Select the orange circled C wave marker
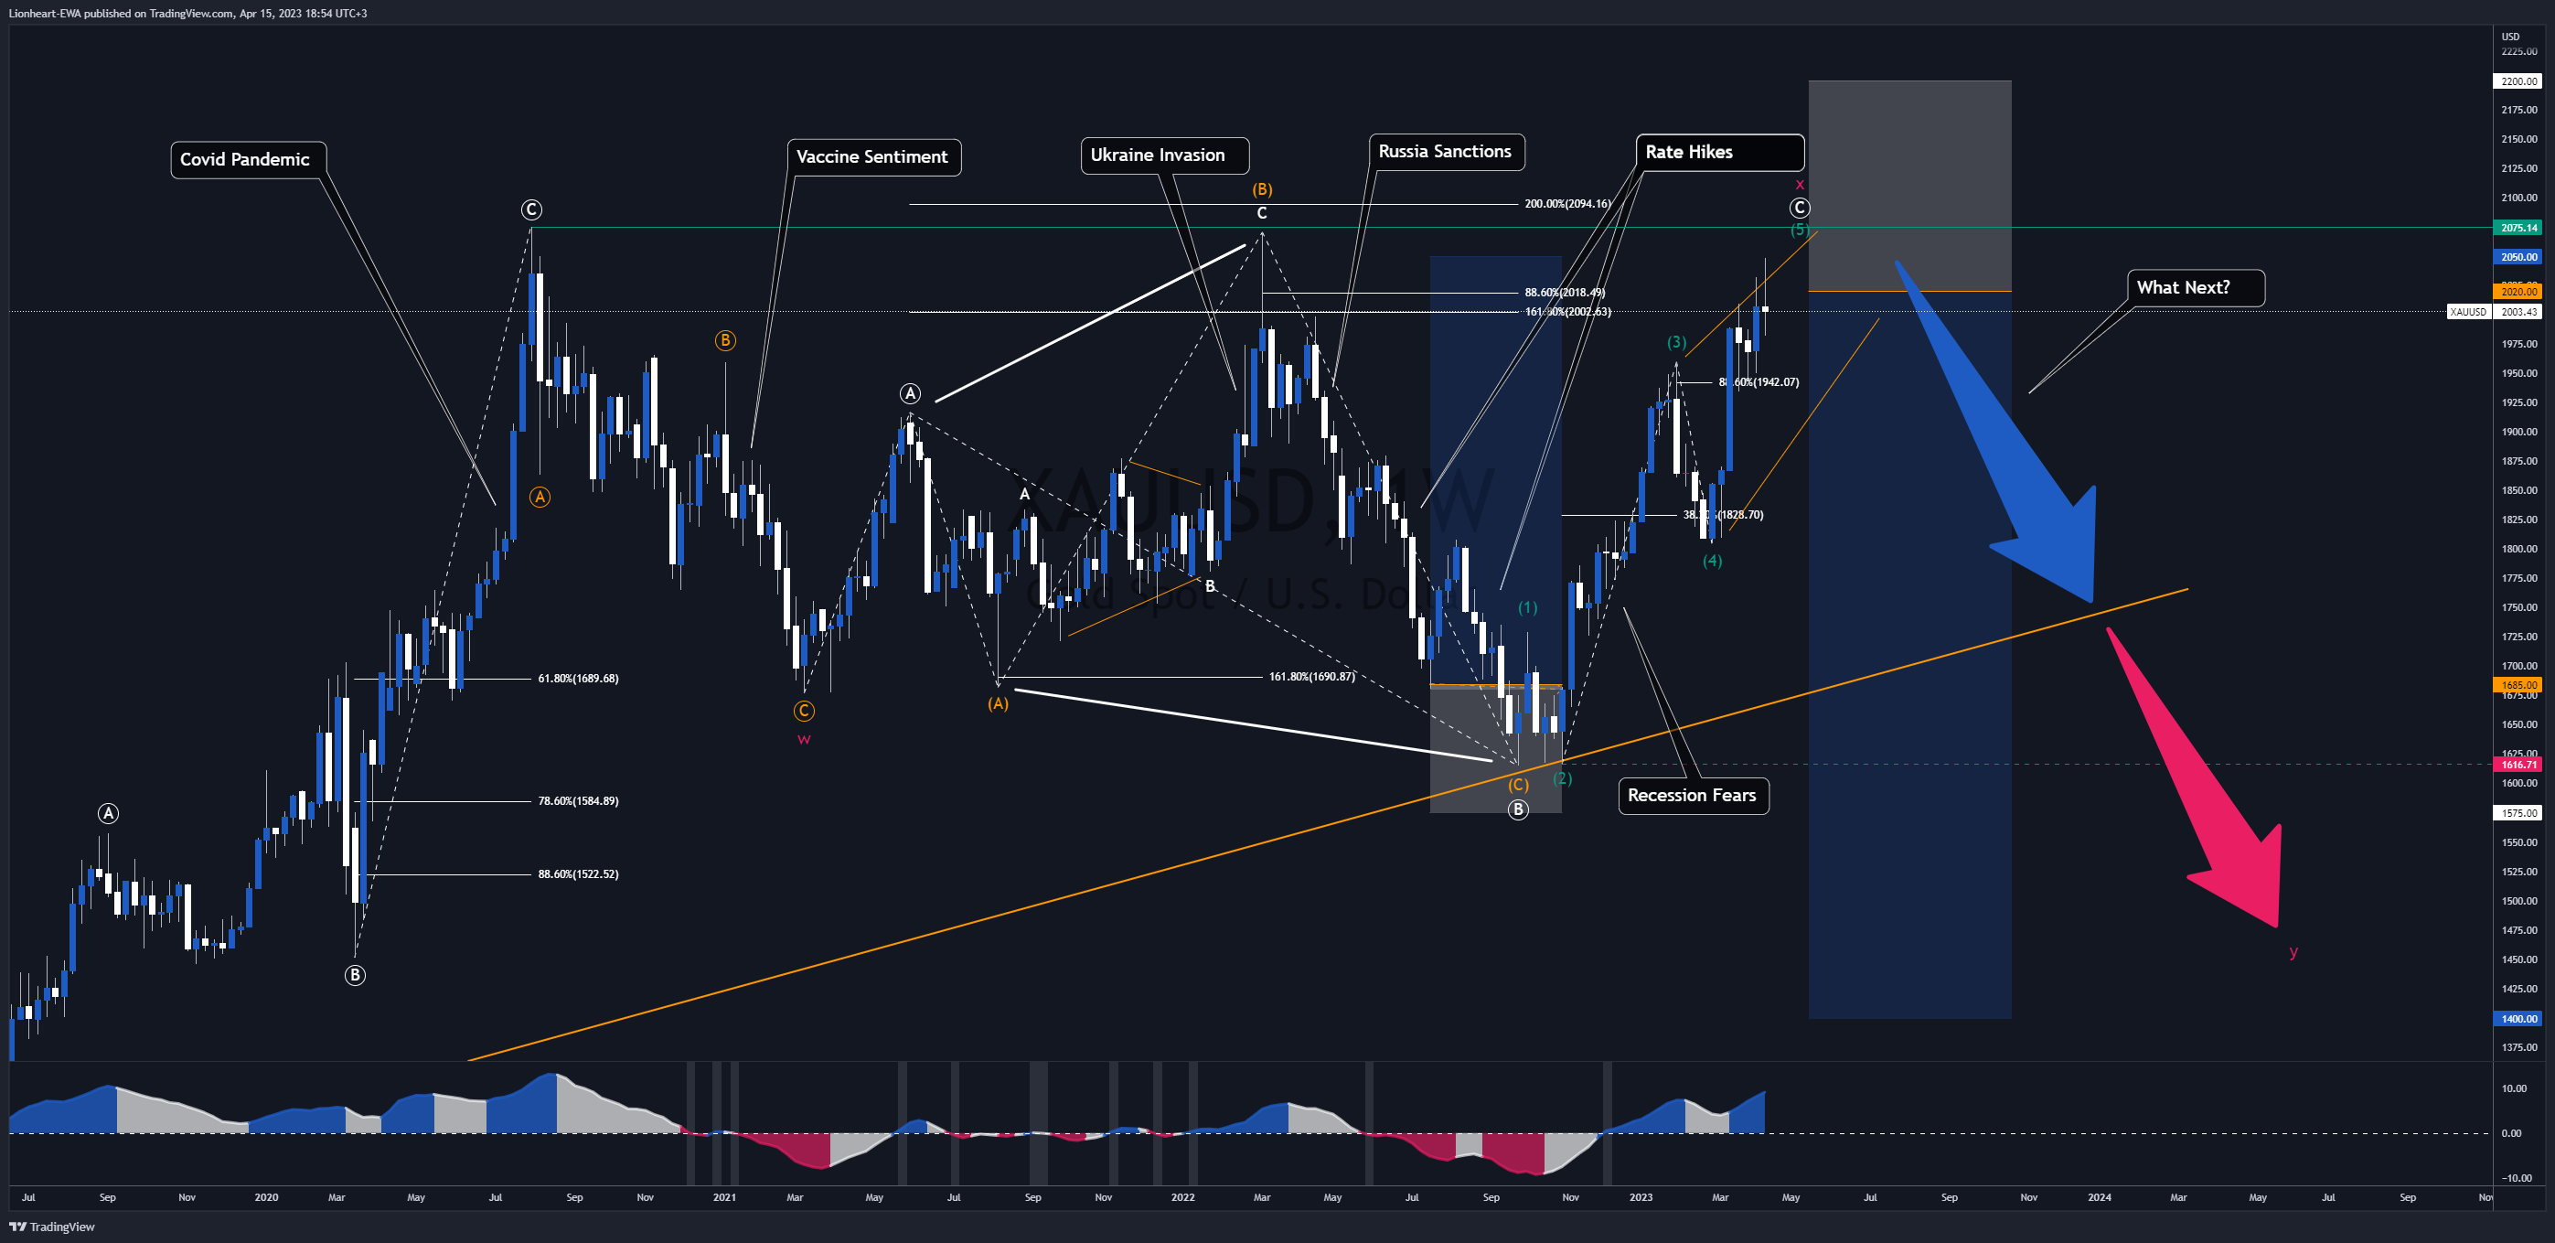 805,711
